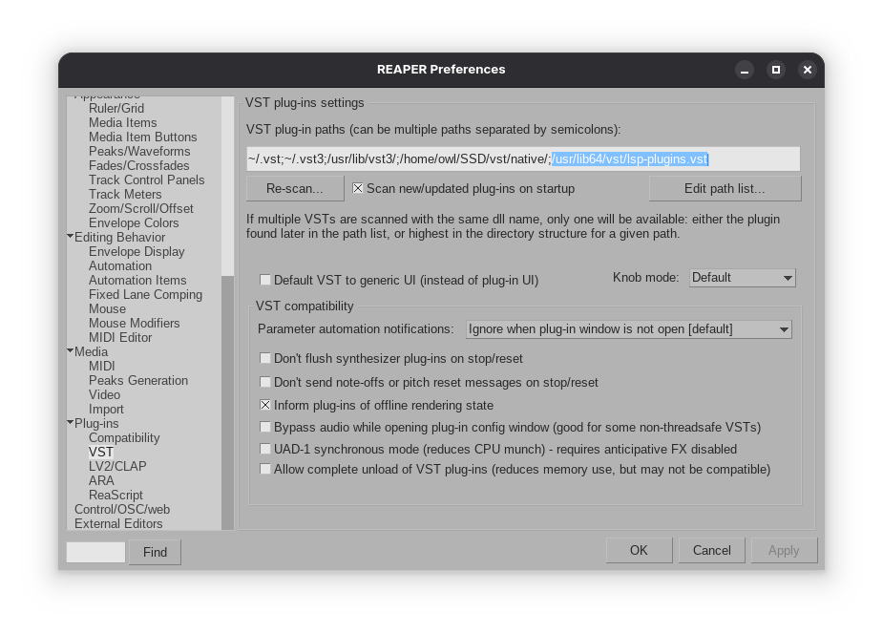
Task: Select ARA in the tree
Action: (101, 481)
